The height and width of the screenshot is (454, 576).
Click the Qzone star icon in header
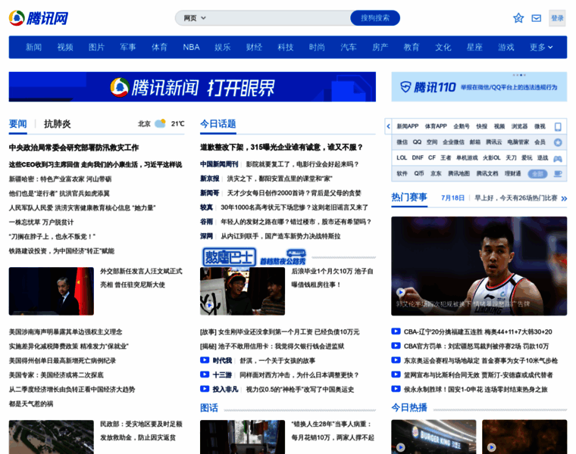tap(518, 18)
